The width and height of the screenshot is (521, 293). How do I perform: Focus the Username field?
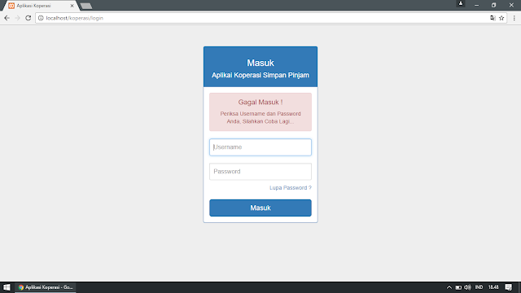260,147
